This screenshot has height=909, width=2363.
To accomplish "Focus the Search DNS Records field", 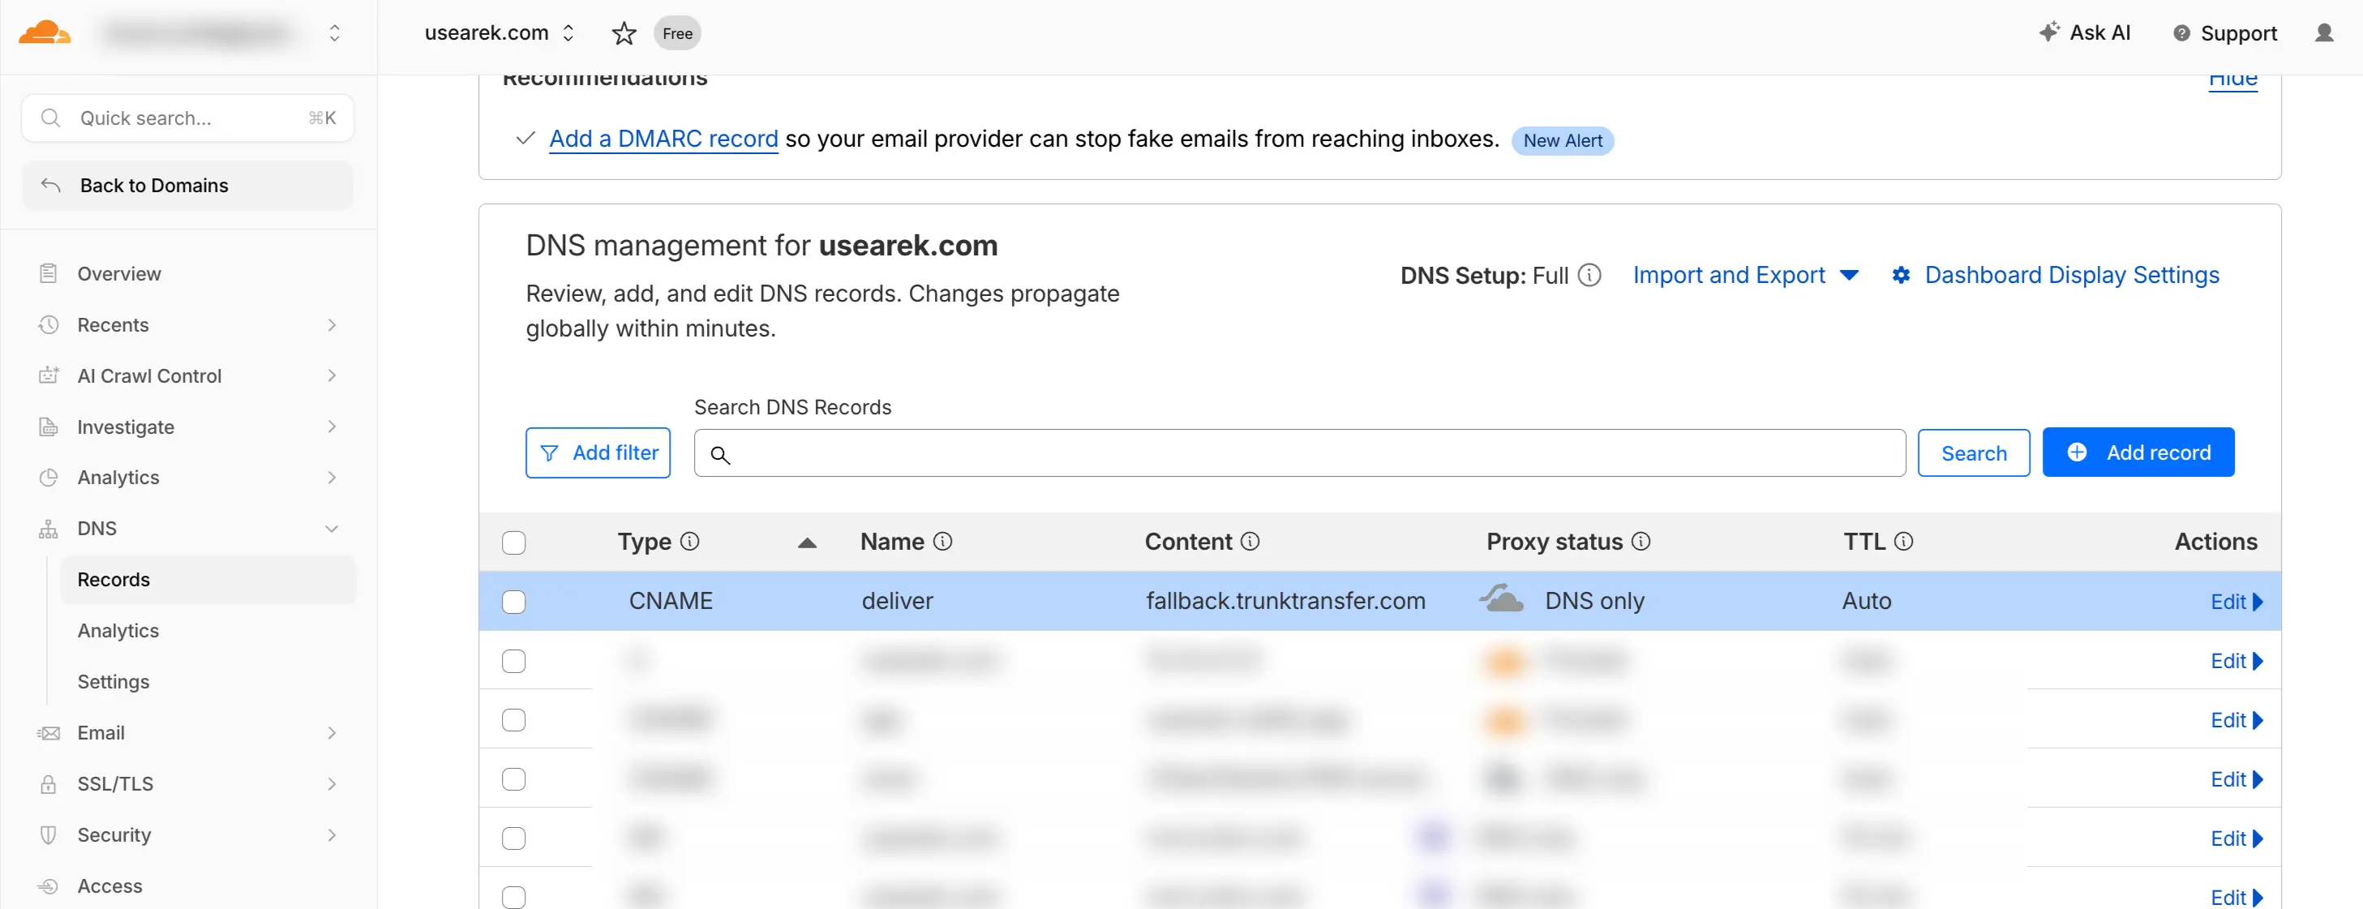I will 1299,453.
